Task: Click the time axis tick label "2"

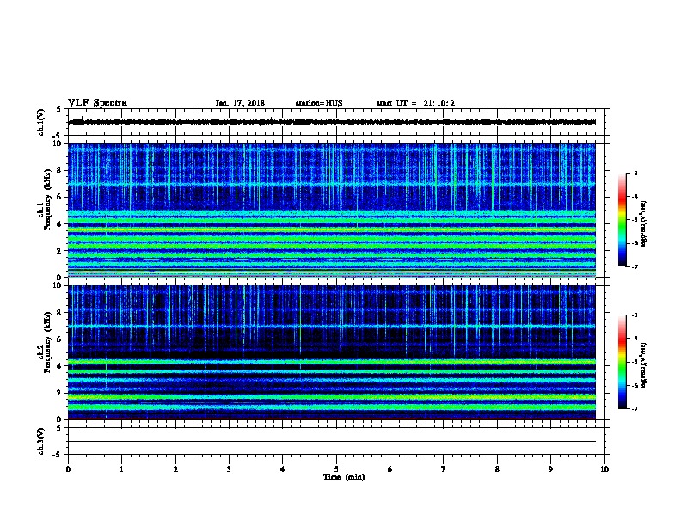Action: click(x=175, y=469)
